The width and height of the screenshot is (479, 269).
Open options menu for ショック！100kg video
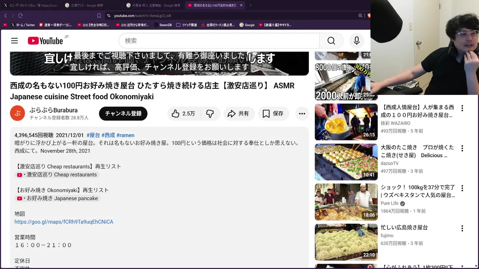(x=462, y=188)
